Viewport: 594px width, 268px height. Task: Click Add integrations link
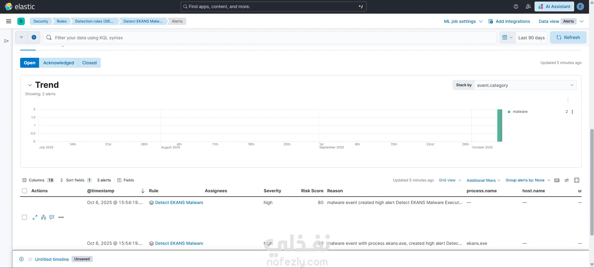click(509, 21)
